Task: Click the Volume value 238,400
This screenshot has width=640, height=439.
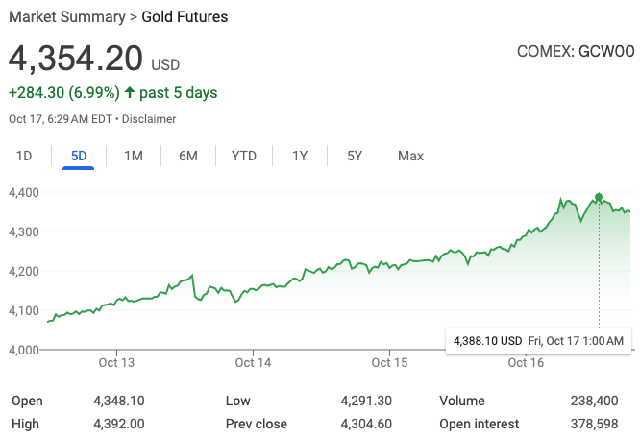Action: tap(599, 401)
